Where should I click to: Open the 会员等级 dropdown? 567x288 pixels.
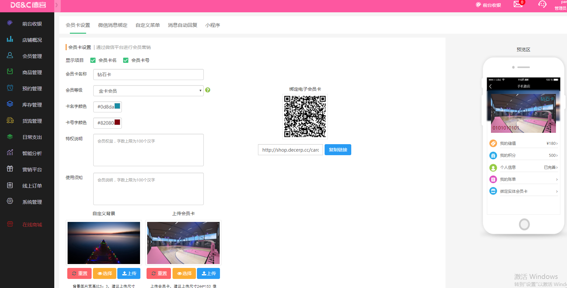[x=148, y=91]
